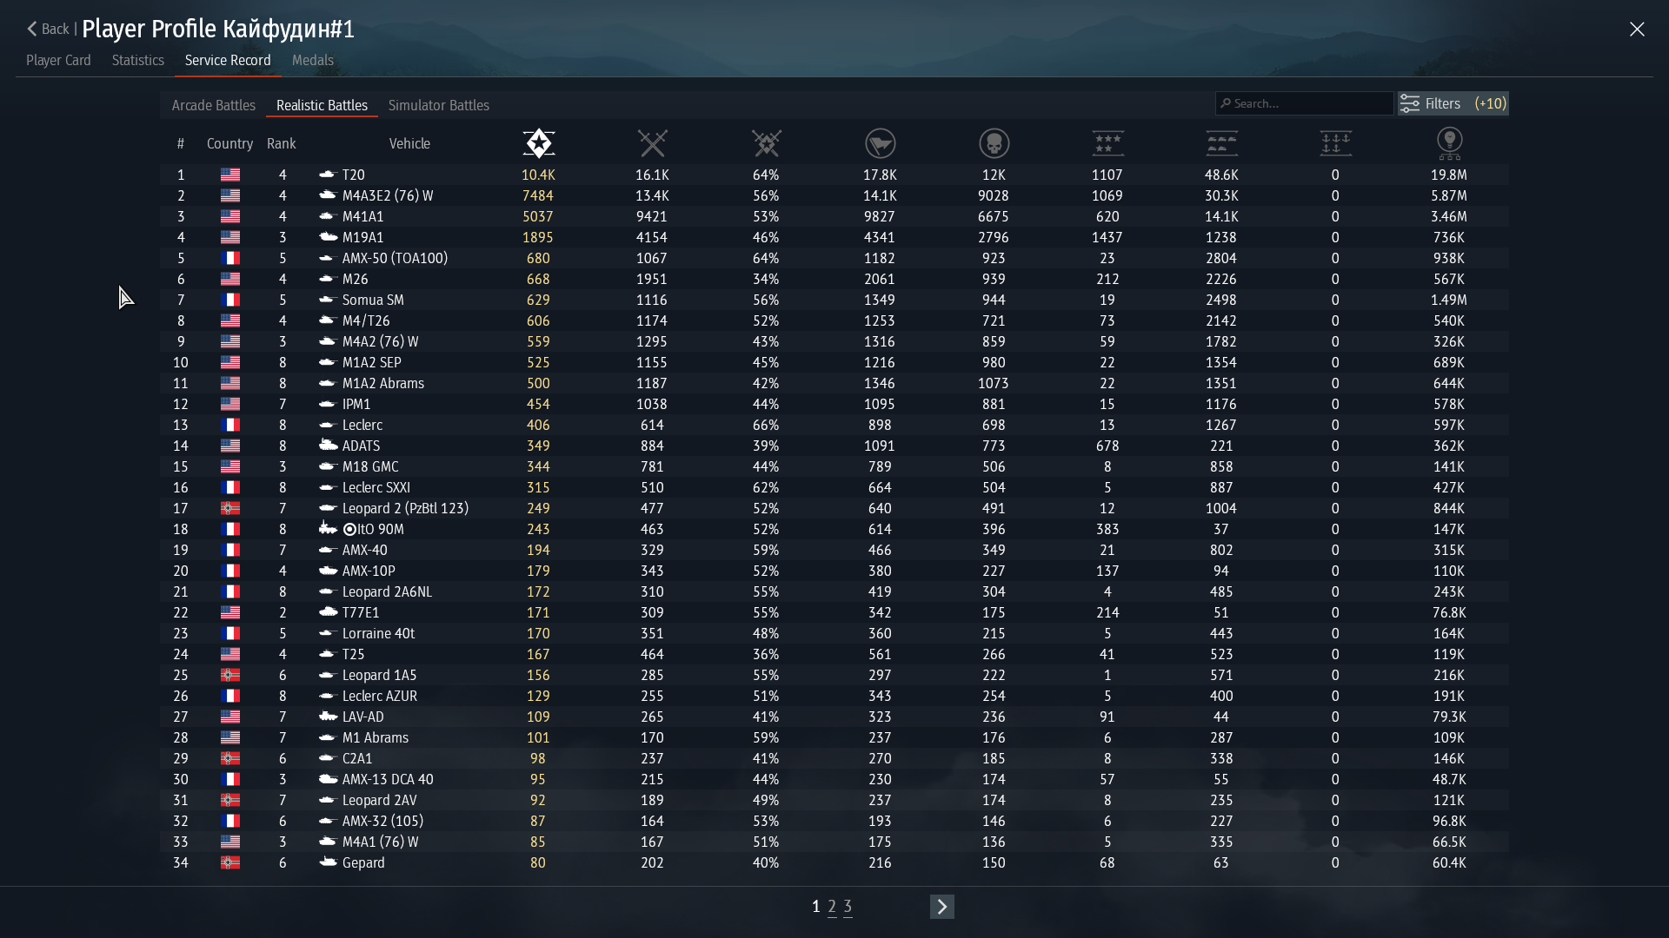Sort by air kills stars icon
This screenshot has height=938, width=1669.
pos(1107,143)
